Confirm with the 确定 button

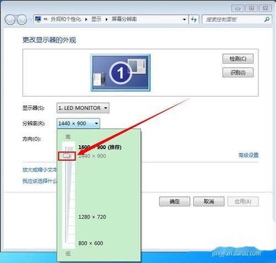pyautogui.click(x=174, y=202)
